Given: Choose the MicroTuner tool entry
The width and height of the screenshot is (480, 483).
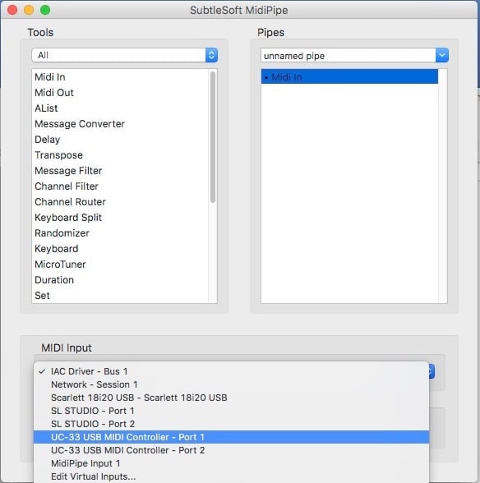Looking at the screenshot, I should tap(60, 264).
